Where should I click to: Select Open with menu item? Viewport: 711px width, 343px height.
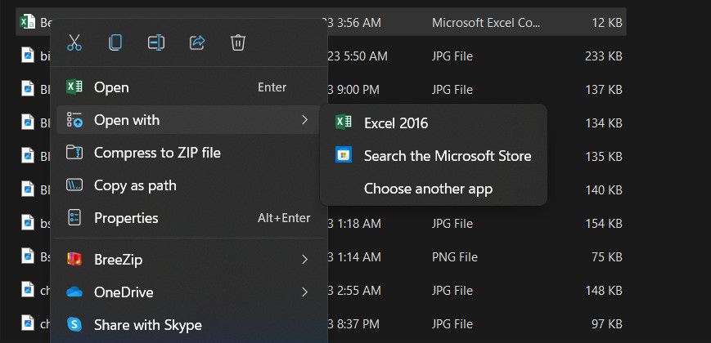pyautogui.click(x=189, y=120)
